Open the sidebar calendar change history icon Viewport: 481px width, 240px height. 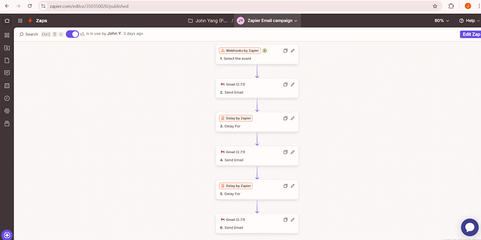[x=7, y=86]
